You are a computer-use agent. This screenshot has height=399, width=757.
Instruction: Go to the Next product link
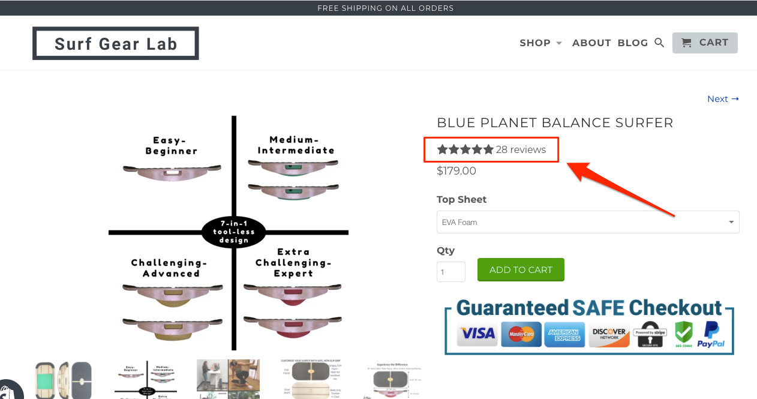pyautogui.click(x=723, y=99)
